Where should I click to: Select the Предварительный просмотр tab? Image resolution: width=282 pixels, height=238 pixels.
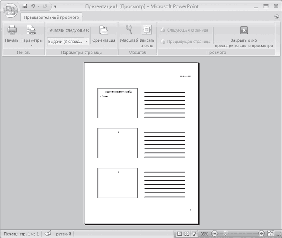[x=52, y=17]
